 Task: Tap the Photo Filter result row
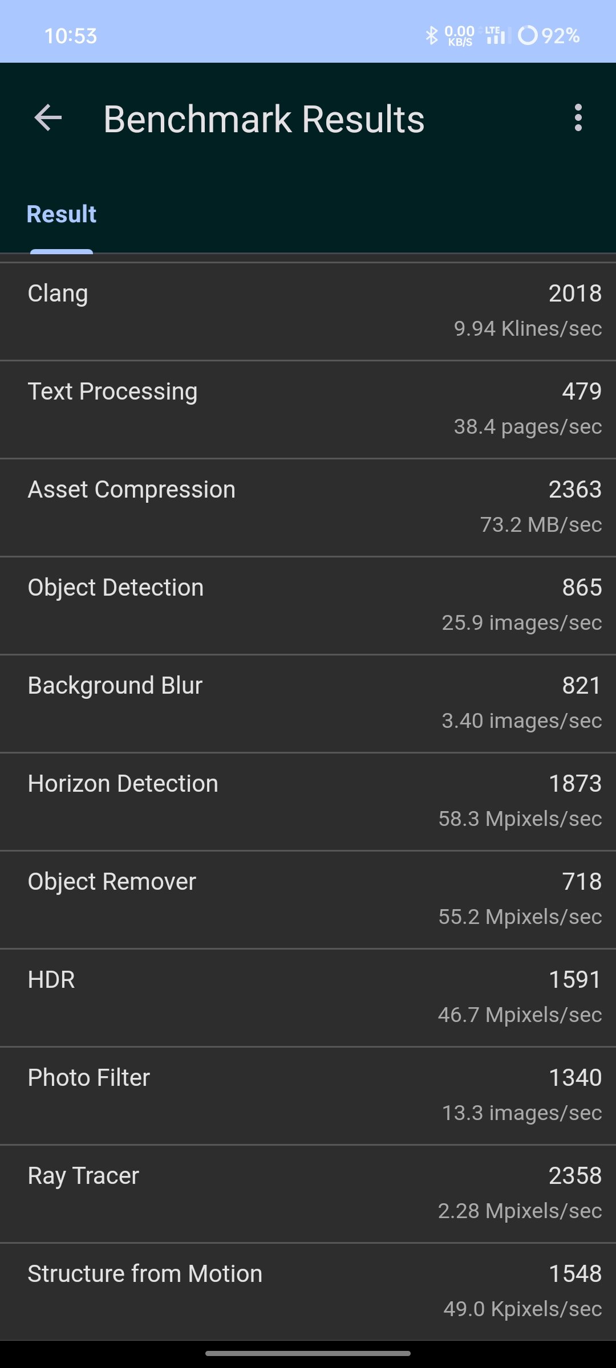308,1096
